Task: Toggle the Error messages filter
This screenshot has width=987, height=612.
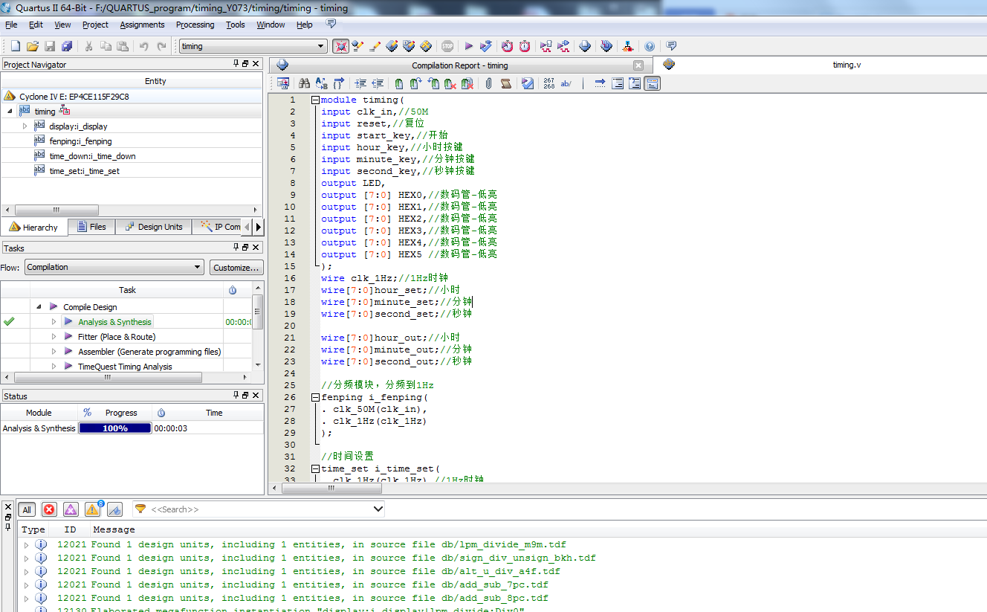Action: [x=49, y=509]
